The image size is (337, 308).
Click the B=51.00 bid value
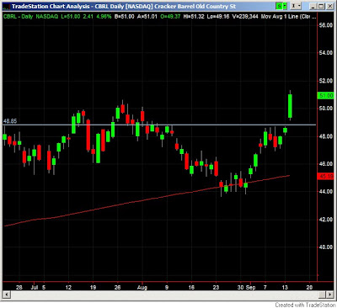[125, 17]
